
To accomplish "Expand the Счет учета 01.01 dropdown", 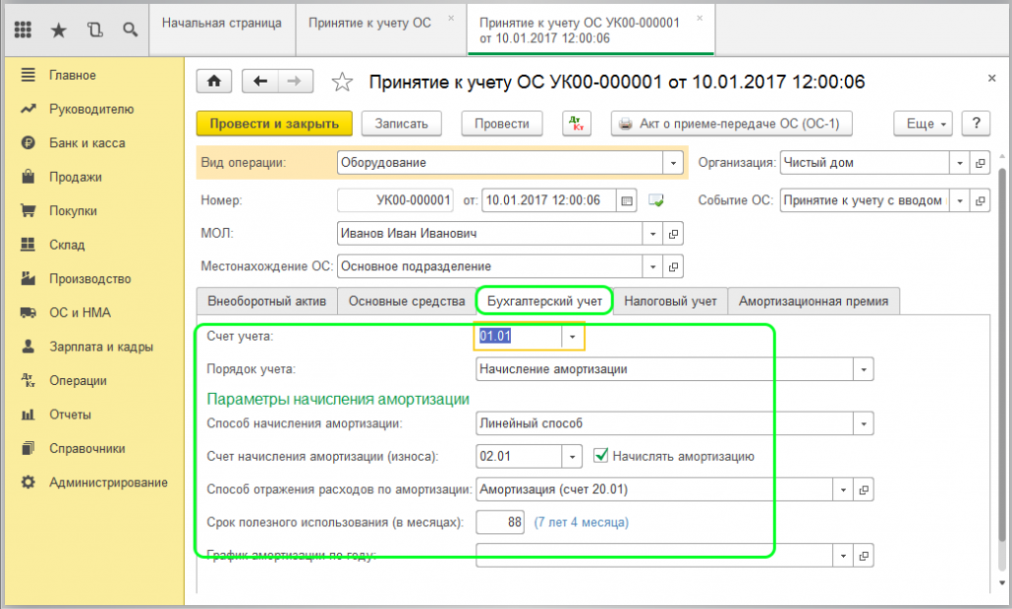I will coord(572,337).
